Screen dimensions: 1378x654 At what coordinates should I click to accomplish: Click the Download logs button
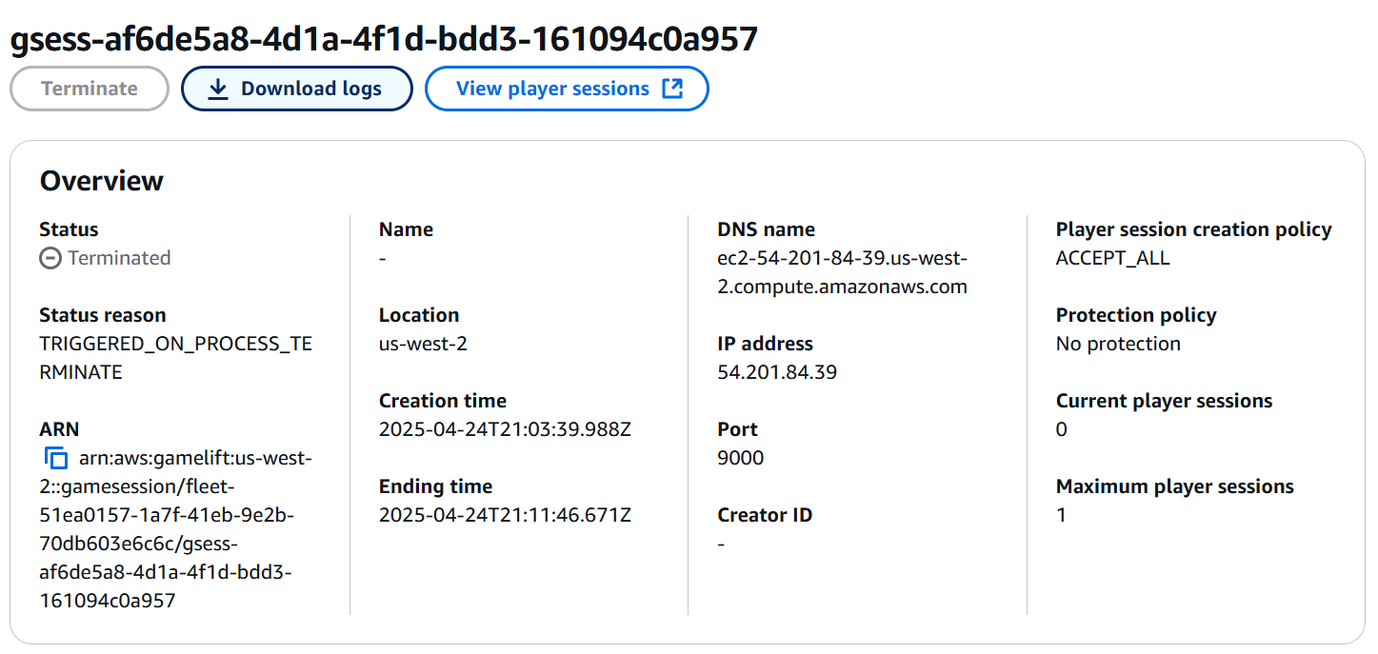click(x=296, y=88)
